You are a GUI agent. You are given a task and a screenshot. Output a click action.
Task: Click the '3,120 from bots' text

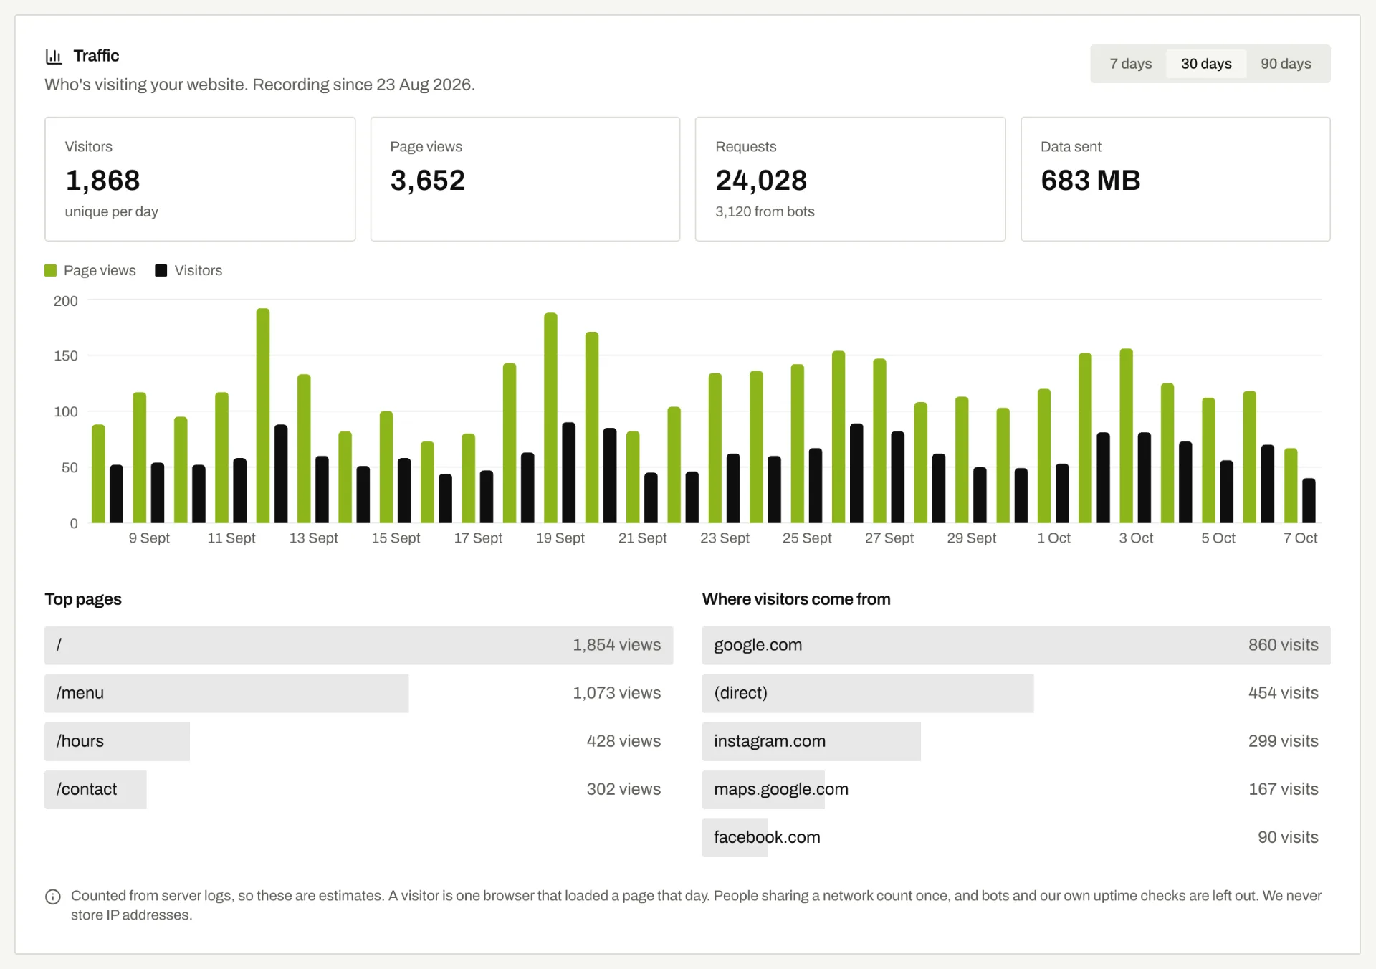(765, 211)
